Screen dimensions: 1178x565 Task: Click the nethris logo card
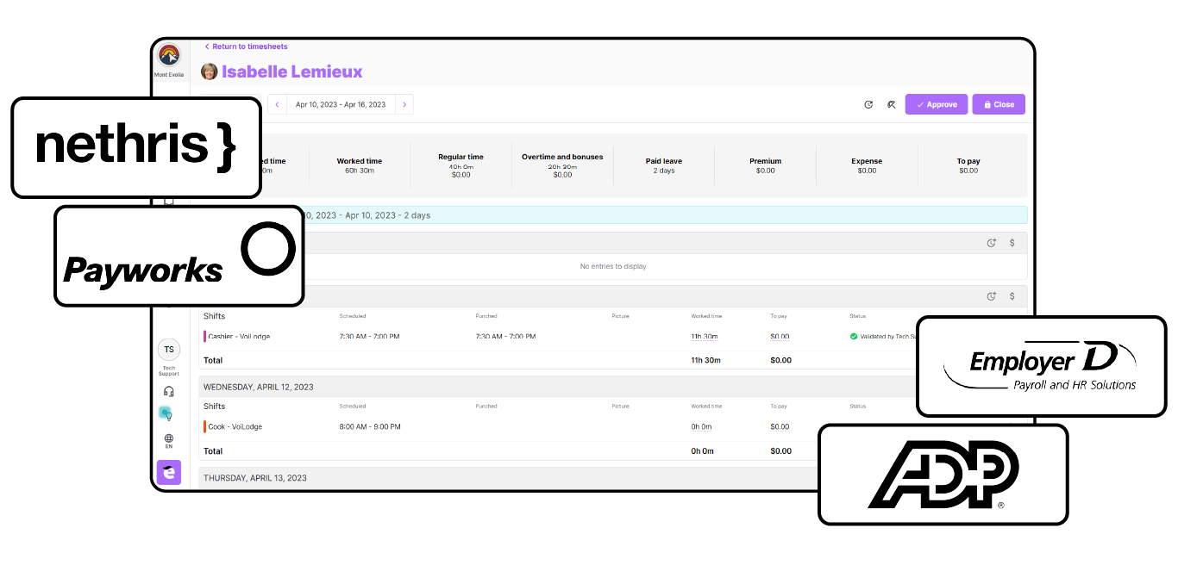point(136,147)
